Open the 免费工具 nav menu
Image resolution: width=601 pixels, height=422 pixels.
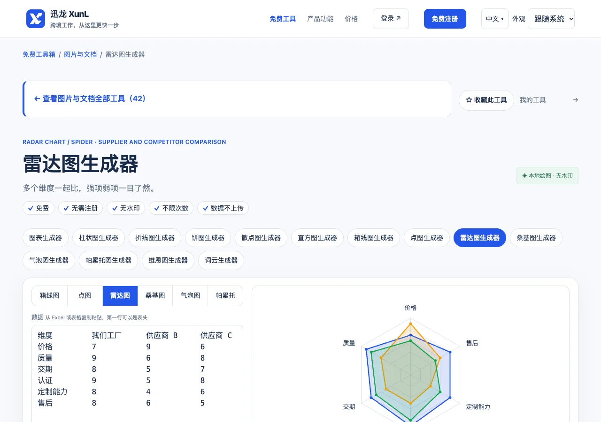(283, 19)
